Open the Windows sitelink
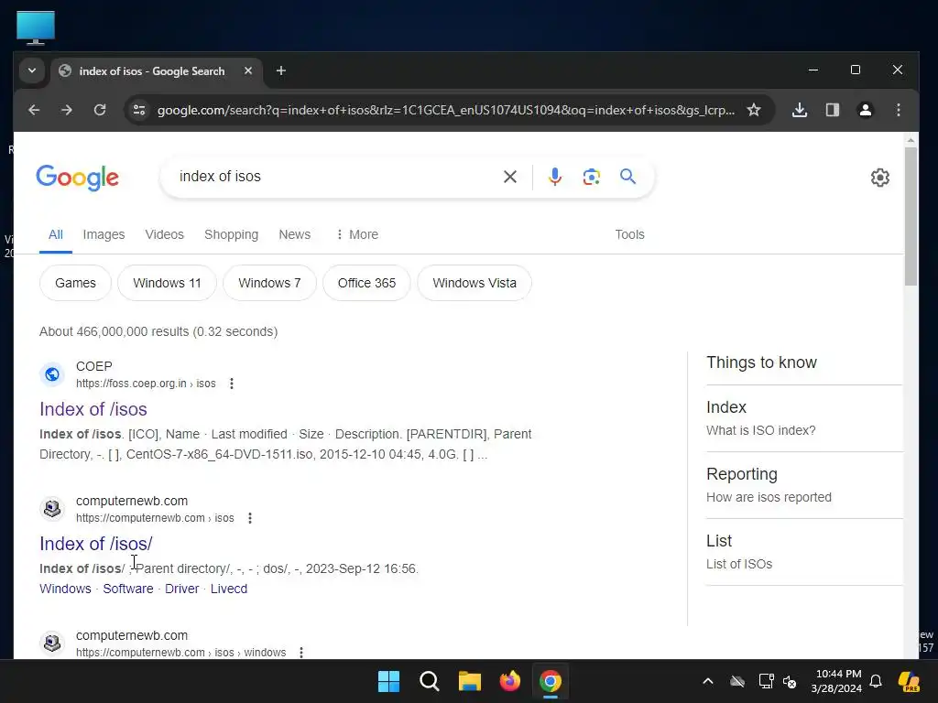This screenshot has width=938, height=703. click(x=65, y=589)
